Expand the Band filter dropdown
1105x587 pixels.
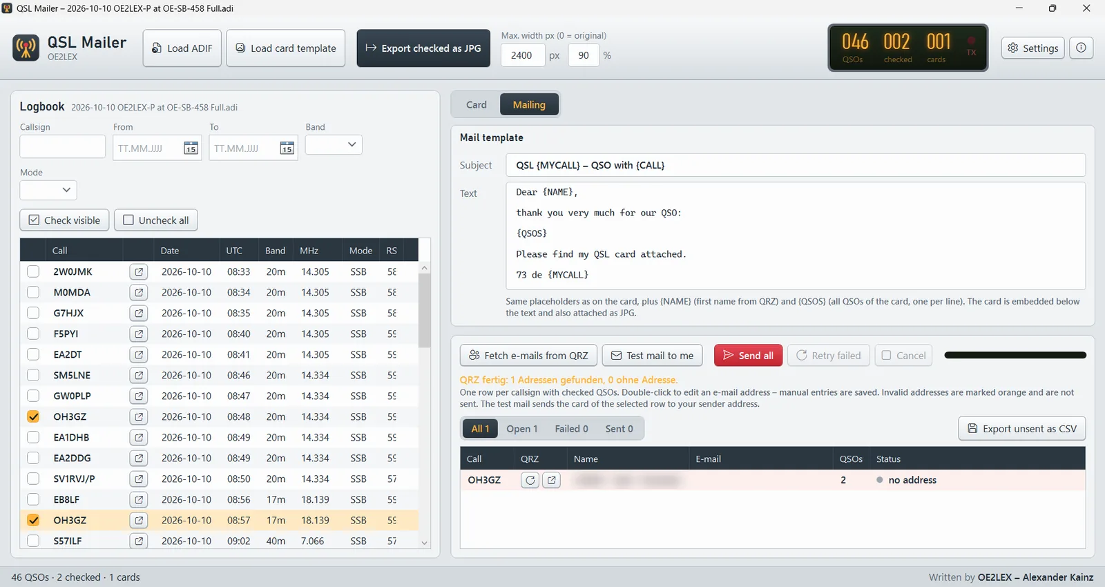[334, 144]
